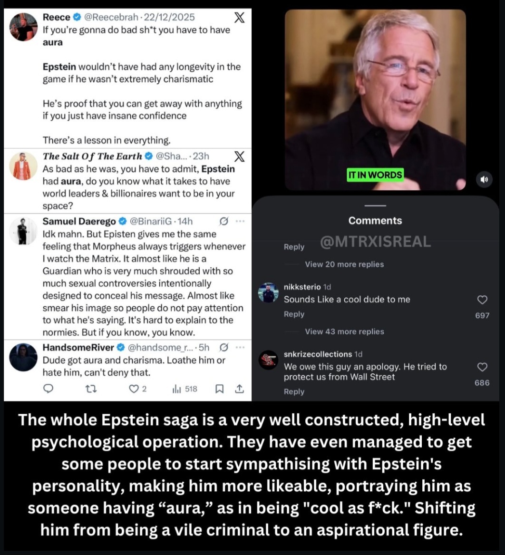Click the retweet icon under HandsomeRiver's tweet
Image resolution: width=505 pixels, height=555 pixels.
[x=91, y=389]
